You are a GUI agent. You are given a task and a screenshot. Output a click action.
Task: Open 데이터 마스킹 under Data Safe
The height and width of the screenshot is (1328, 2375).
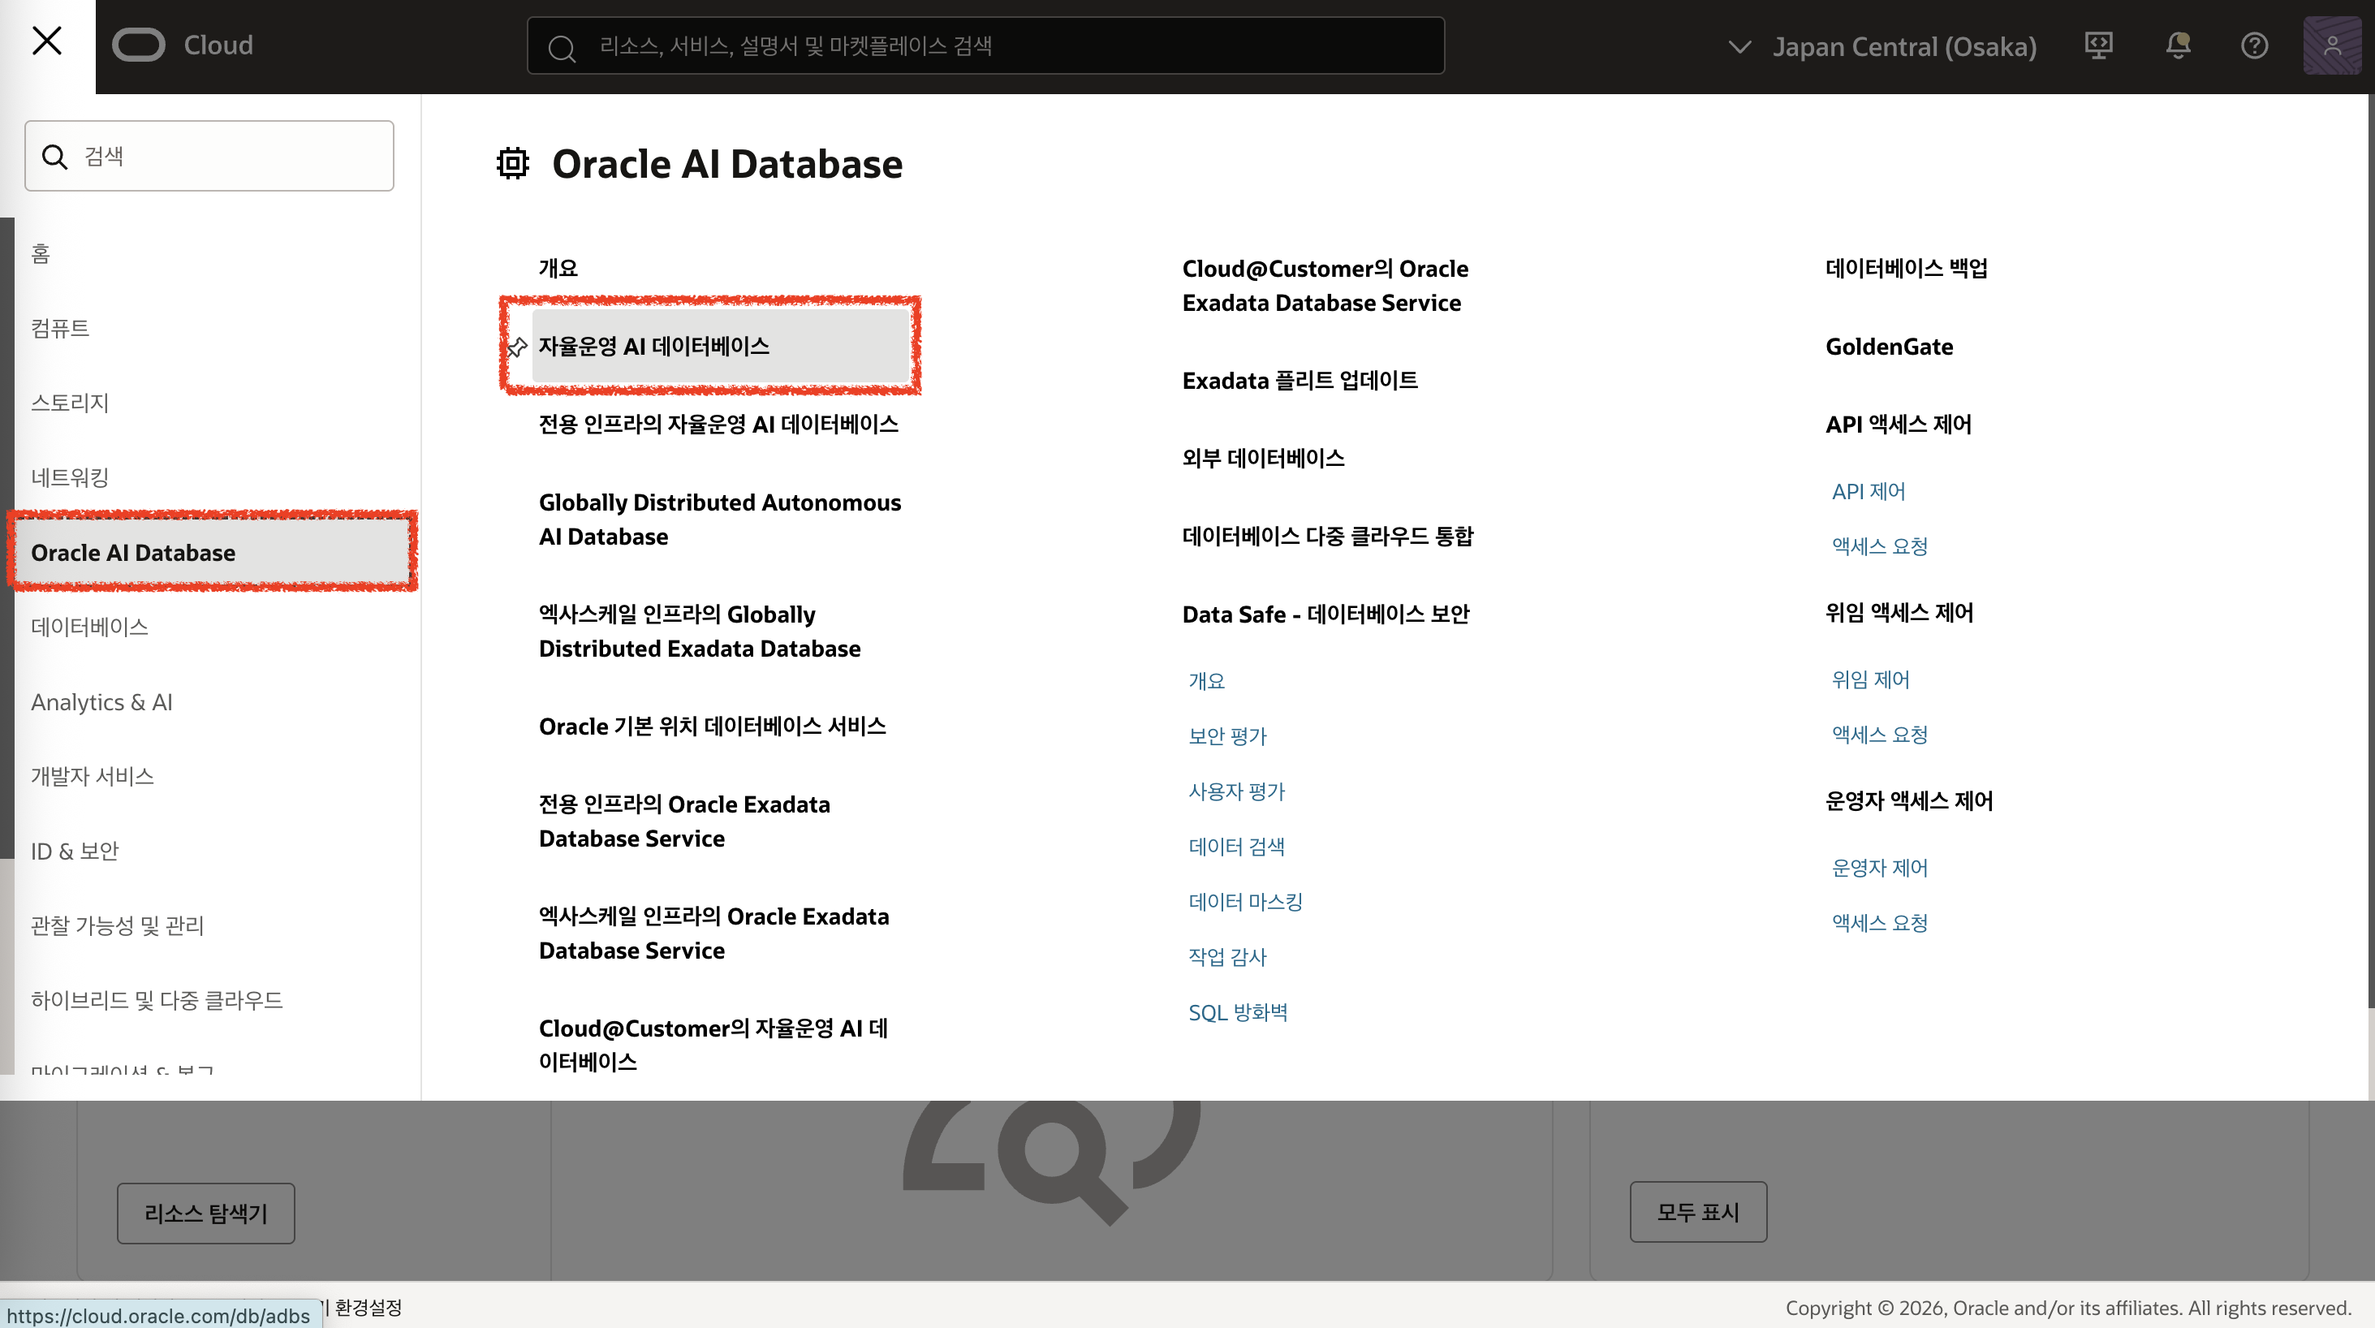click(x=1246, y=902)
